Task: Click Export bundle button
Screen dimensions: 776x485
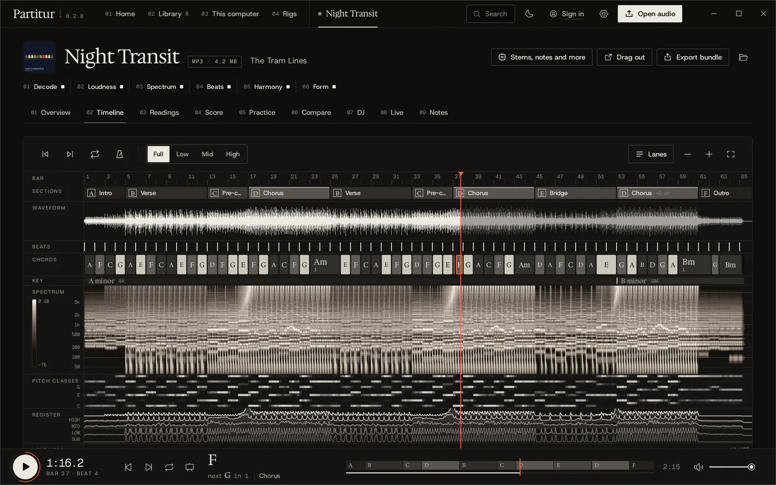Action: [693, 57]
